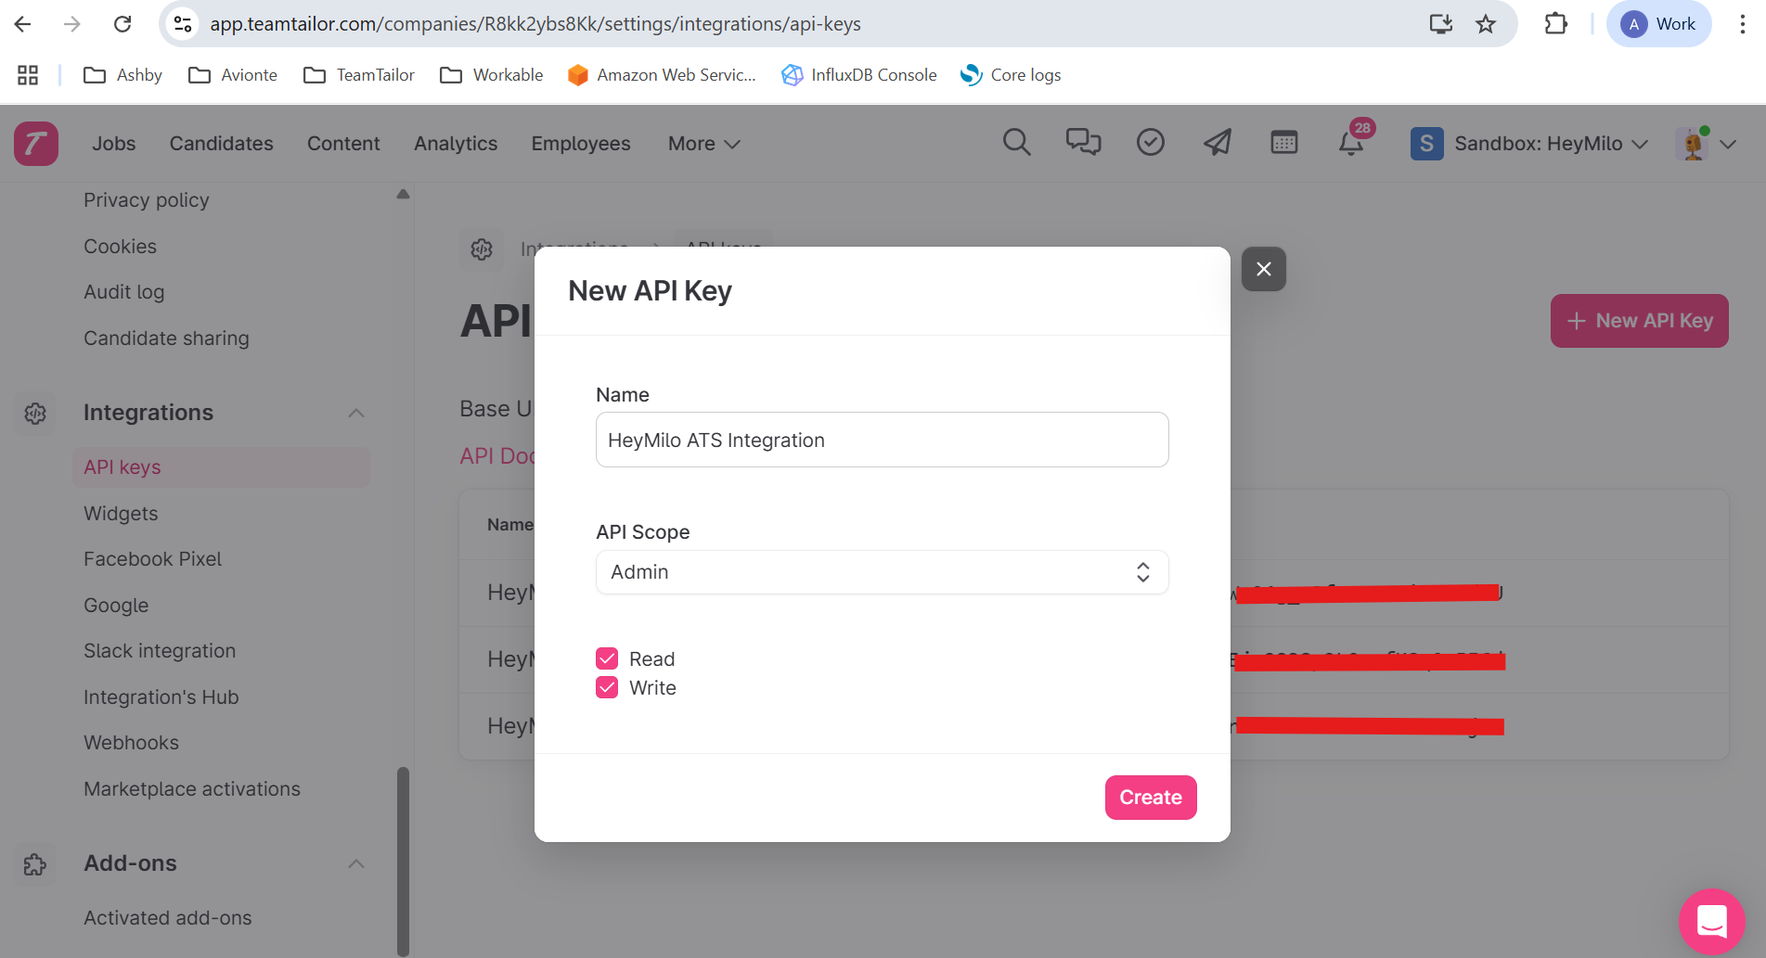
Task: Go to the Candidates tab
Action: click(x=221, y=144)
